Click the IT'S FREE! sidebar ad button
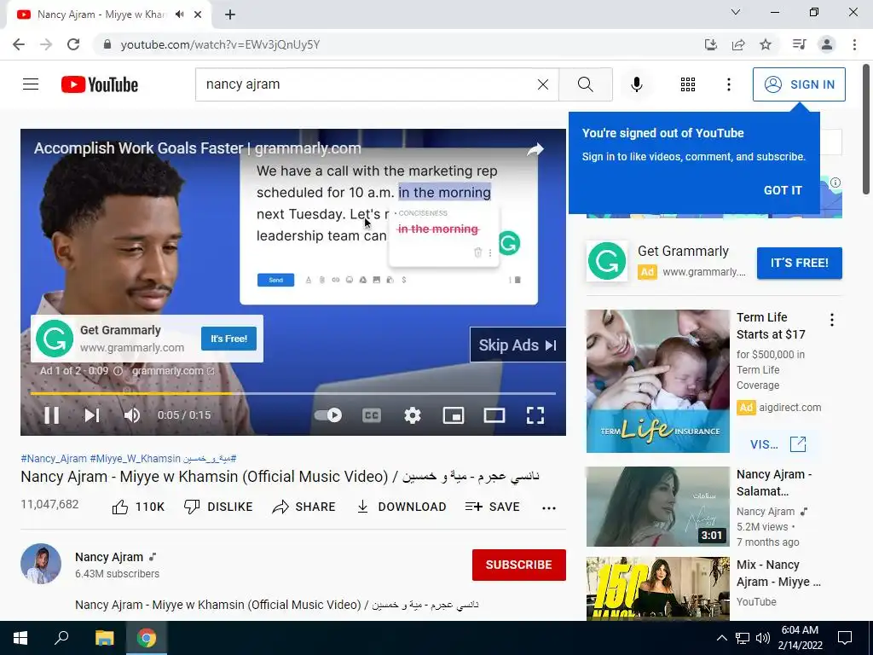873x655 pixels. click(x=800, y=263)
